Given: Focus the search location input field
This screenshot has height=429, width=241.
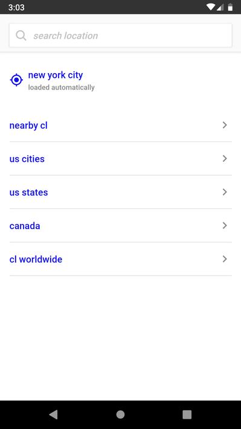Looking at the screenshot, I should coord(121,35).
